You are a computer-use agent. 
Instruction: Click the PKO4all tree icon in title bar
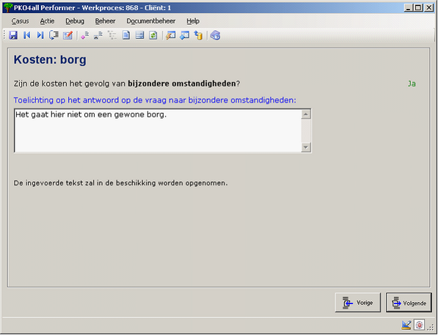[x=8, y=7]
